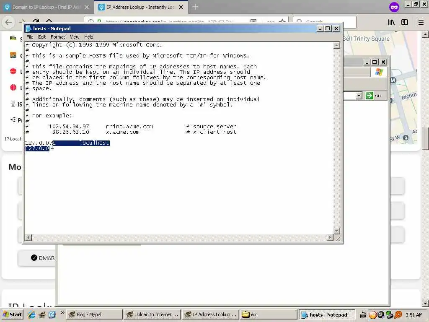Go back with the browser back arrow

8,22
